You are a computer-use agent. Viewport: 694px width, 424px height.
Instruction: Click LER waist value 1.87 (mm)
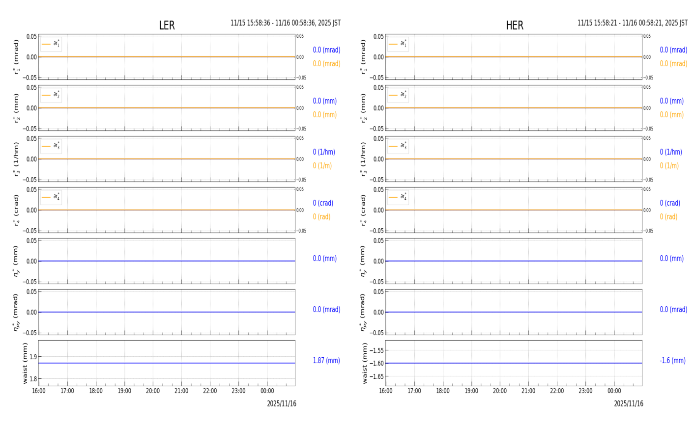tap(326, 361)
